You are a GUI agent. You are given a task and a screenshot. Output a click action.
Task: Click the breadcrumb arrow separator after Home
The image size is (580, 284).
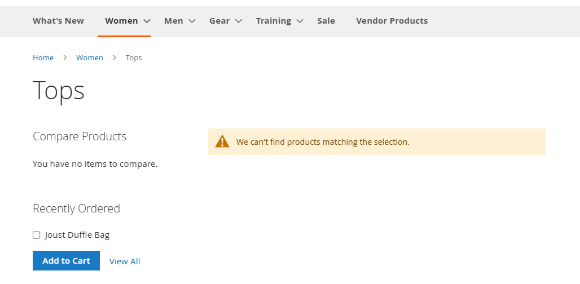65,57
